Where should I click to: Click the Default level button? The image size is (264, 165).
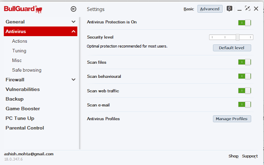click(232, 48)
